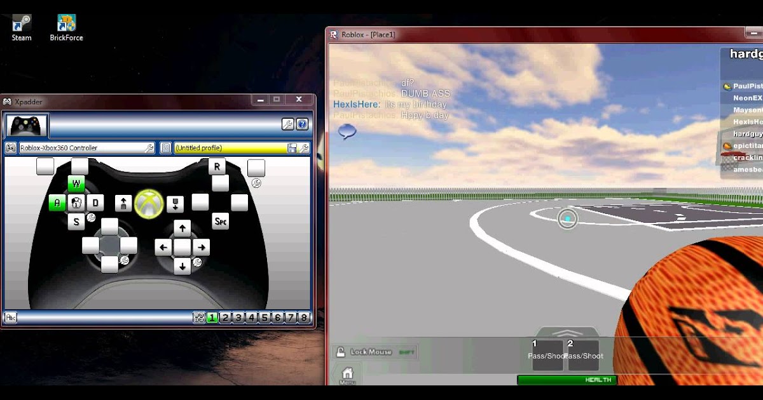Open the Steam desktop shortcut
Image resolution: width=763 pixels, height=400 pixels.
(x=22, y=28)
